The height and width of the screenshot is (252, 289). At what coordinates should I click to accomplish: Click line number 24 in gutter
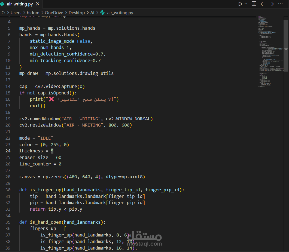point(8,151)
